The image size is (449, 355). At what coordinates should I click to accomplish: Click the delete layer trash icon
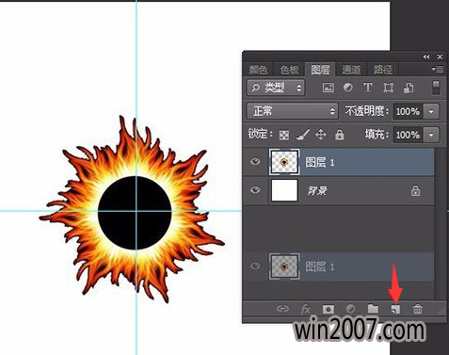point(418,309)
